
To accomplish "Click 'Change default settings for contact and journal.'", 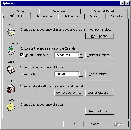I will click(x=52, y=86).
